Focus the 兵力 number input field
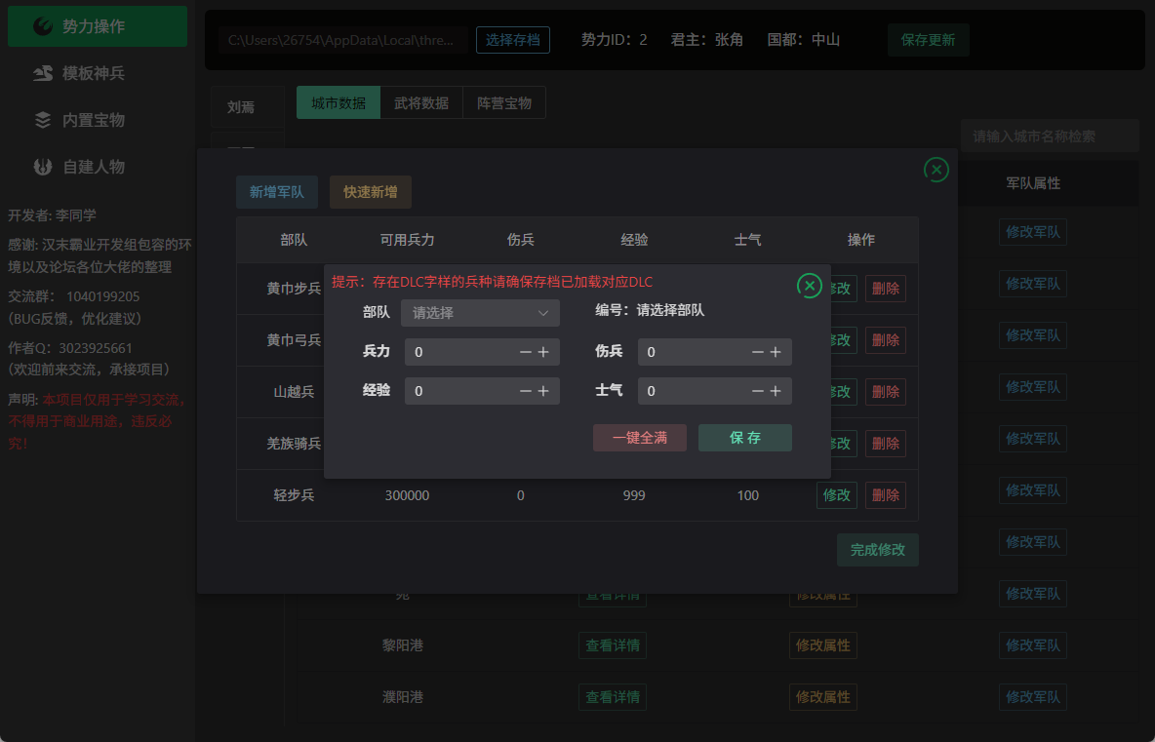 pos(461,352)
